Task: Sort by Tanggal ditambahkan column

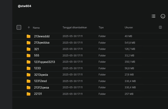Action: click(75, 28)
